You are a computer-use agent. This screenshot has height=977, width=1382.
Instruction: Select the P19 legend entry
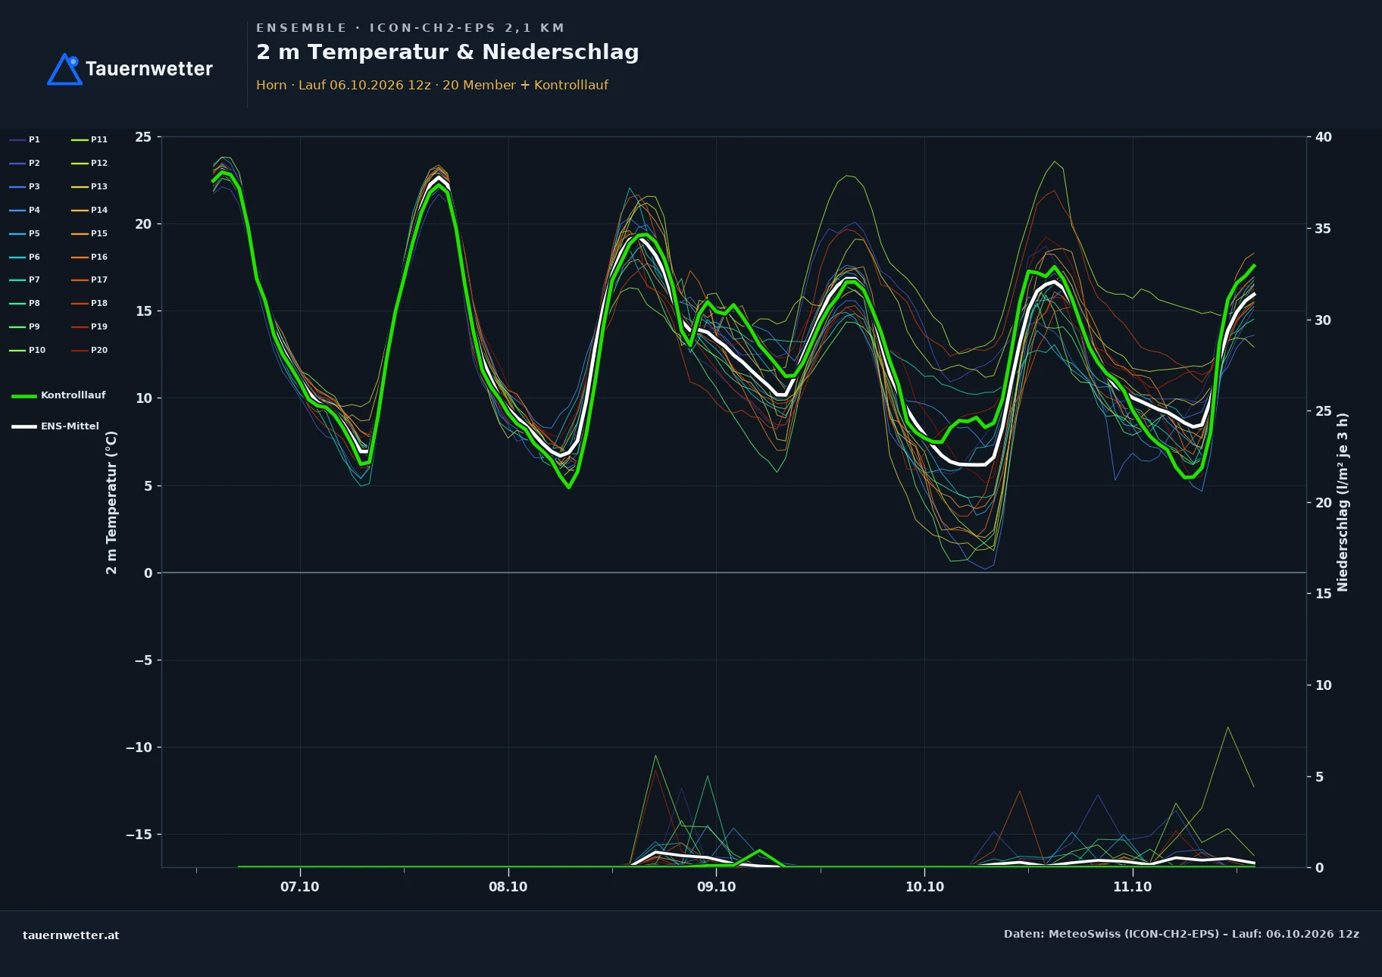pyautogui.click(x=89, y=326)
